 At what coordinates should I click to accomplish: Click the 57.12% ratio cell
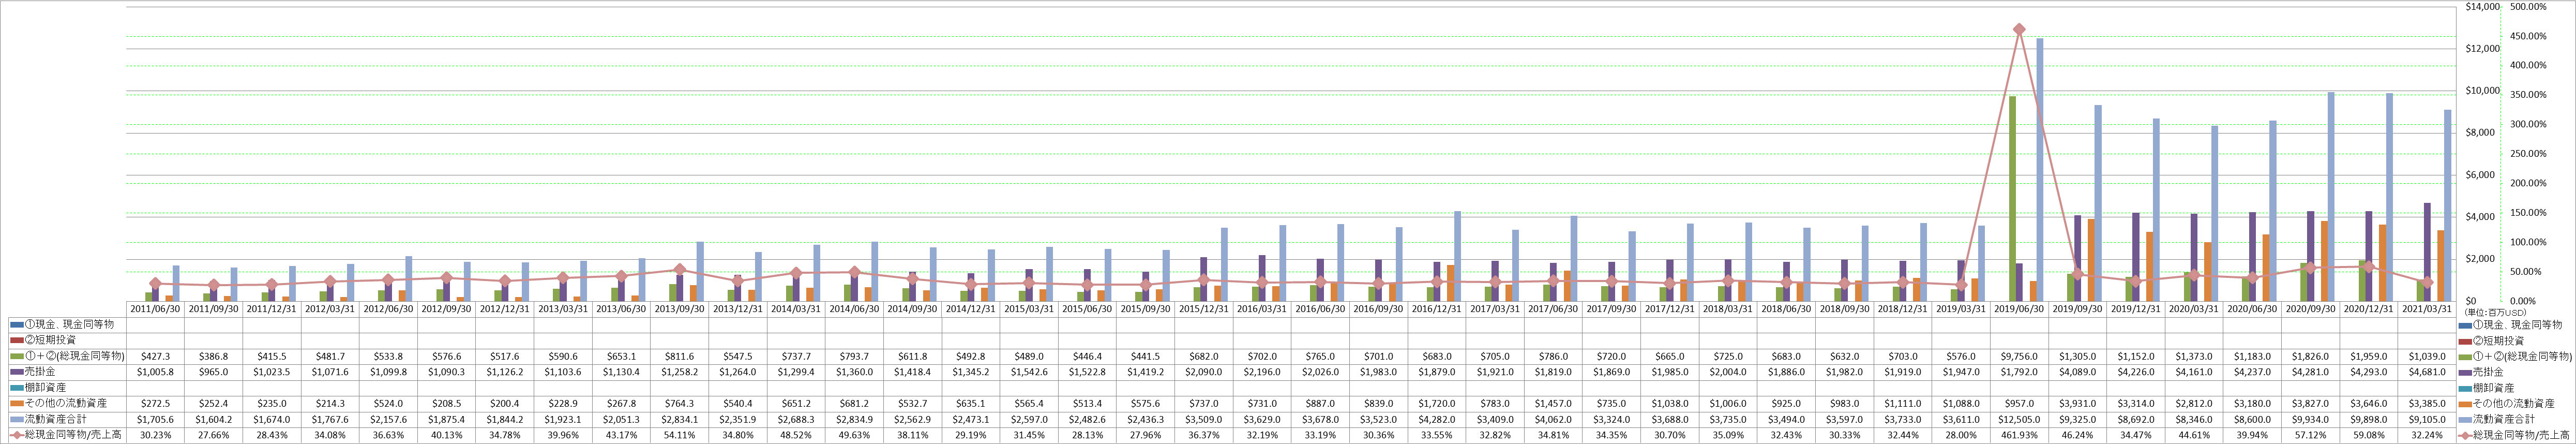(x=2311, y=435)
